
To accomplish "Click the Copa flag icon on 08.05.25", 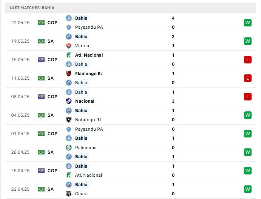I will [x=41, y=97].
